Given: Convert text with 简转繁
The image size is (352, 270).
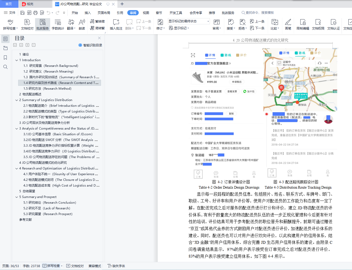Looking at the screenshot, I should click(x=97, y=28).
